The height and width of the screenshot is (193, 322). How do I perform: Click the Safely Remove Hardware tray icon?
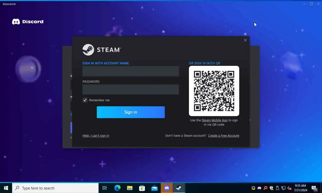click(x=277, y=188)
